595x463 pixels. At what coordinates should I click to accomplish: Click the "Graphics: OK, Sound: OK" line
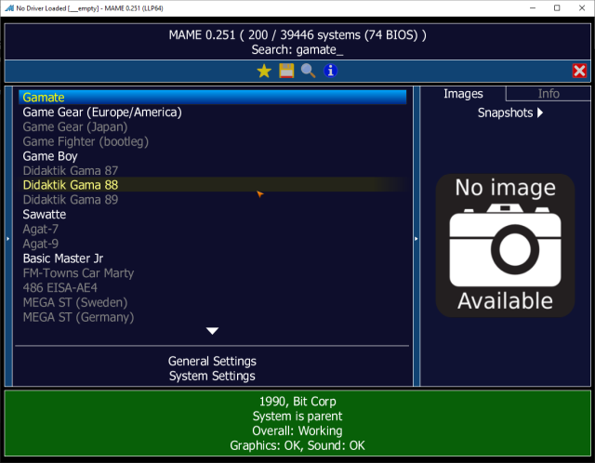(297, 445)
